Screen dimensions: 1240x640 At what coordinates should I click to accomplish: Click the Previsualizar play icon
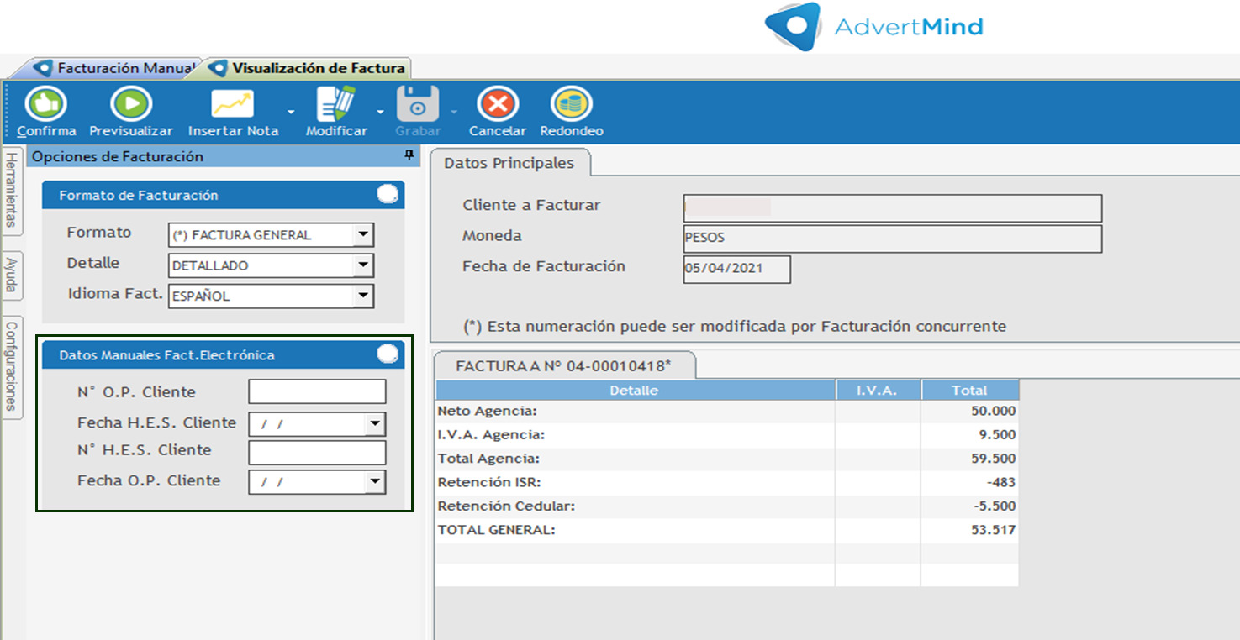[x=131, y=105]
